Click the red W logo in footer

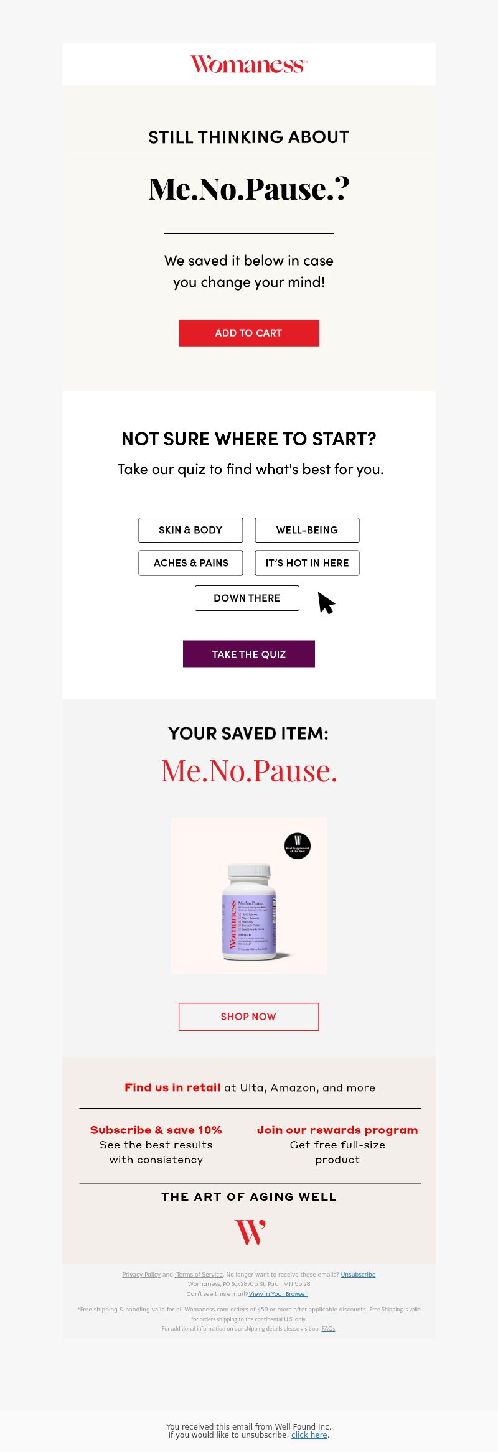pyautogui.click(x=250, y=1232)
